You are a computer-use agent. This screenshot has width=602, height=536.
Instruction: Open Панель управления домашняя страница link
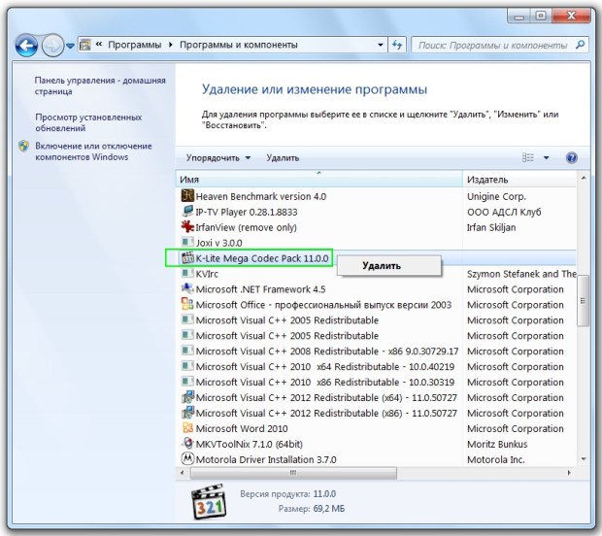click(x=100, y=85)
